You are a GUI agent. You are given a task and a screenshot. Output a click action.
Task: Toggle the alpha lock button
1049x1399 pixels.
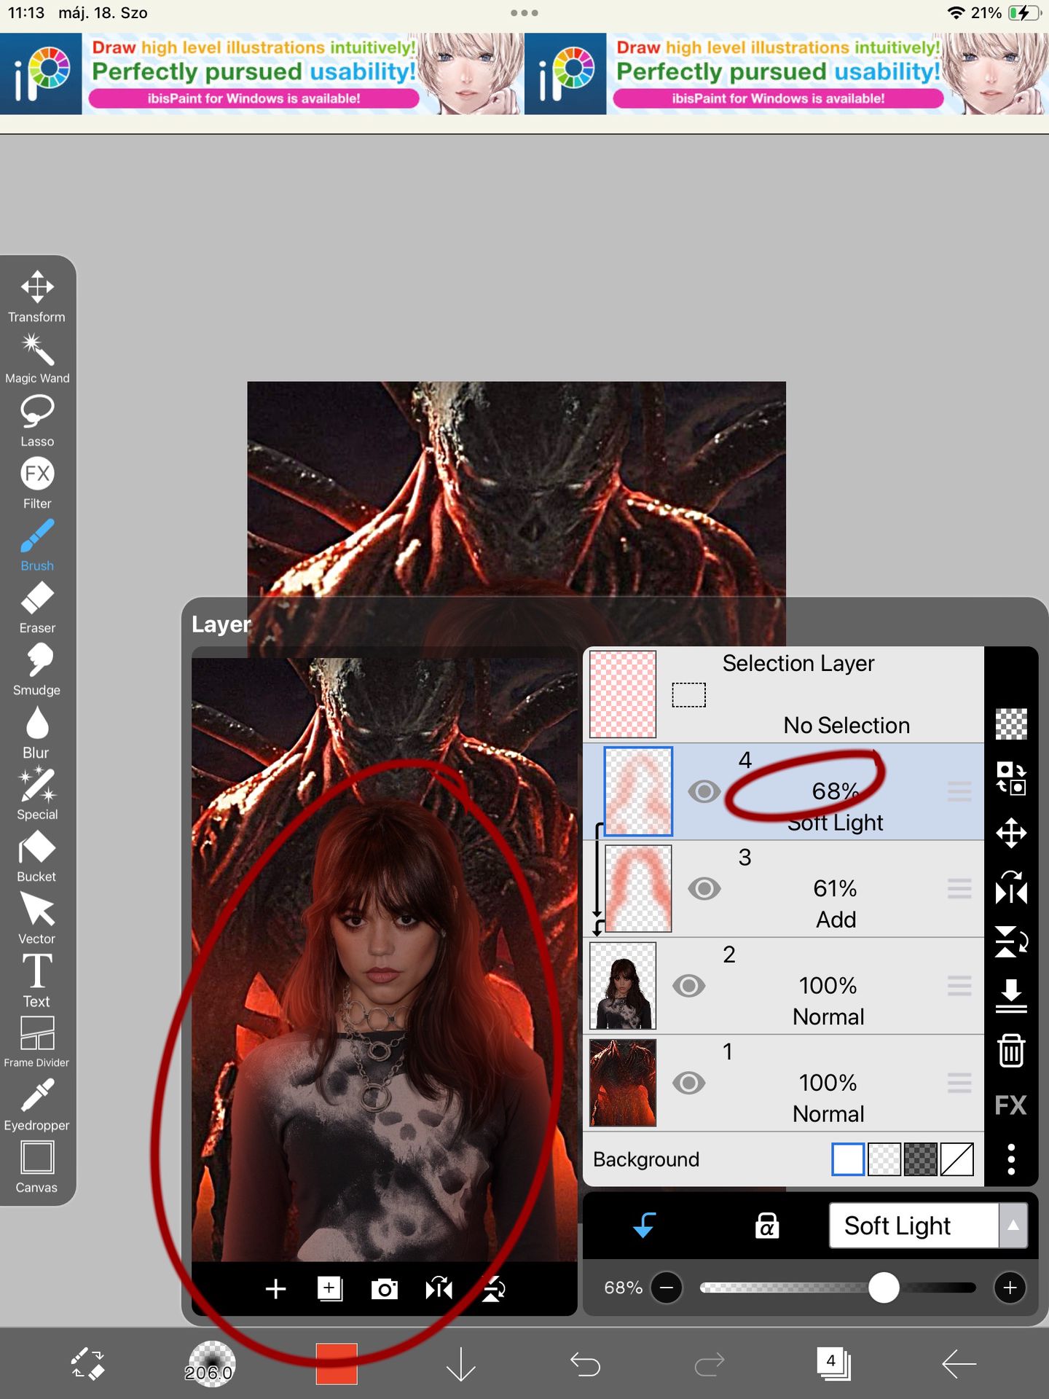coord(767,1226)
